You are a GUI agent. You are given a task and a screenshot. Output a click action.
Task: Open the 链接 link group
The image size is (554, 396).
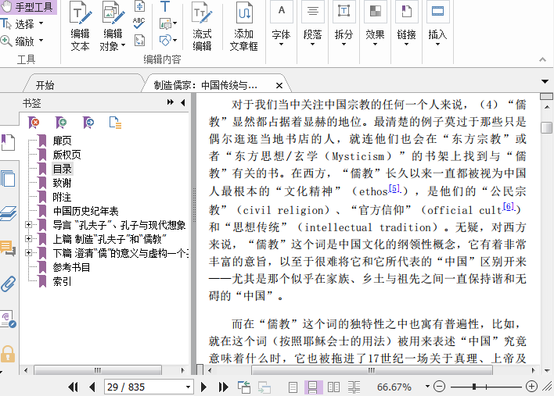pos(406,24)
